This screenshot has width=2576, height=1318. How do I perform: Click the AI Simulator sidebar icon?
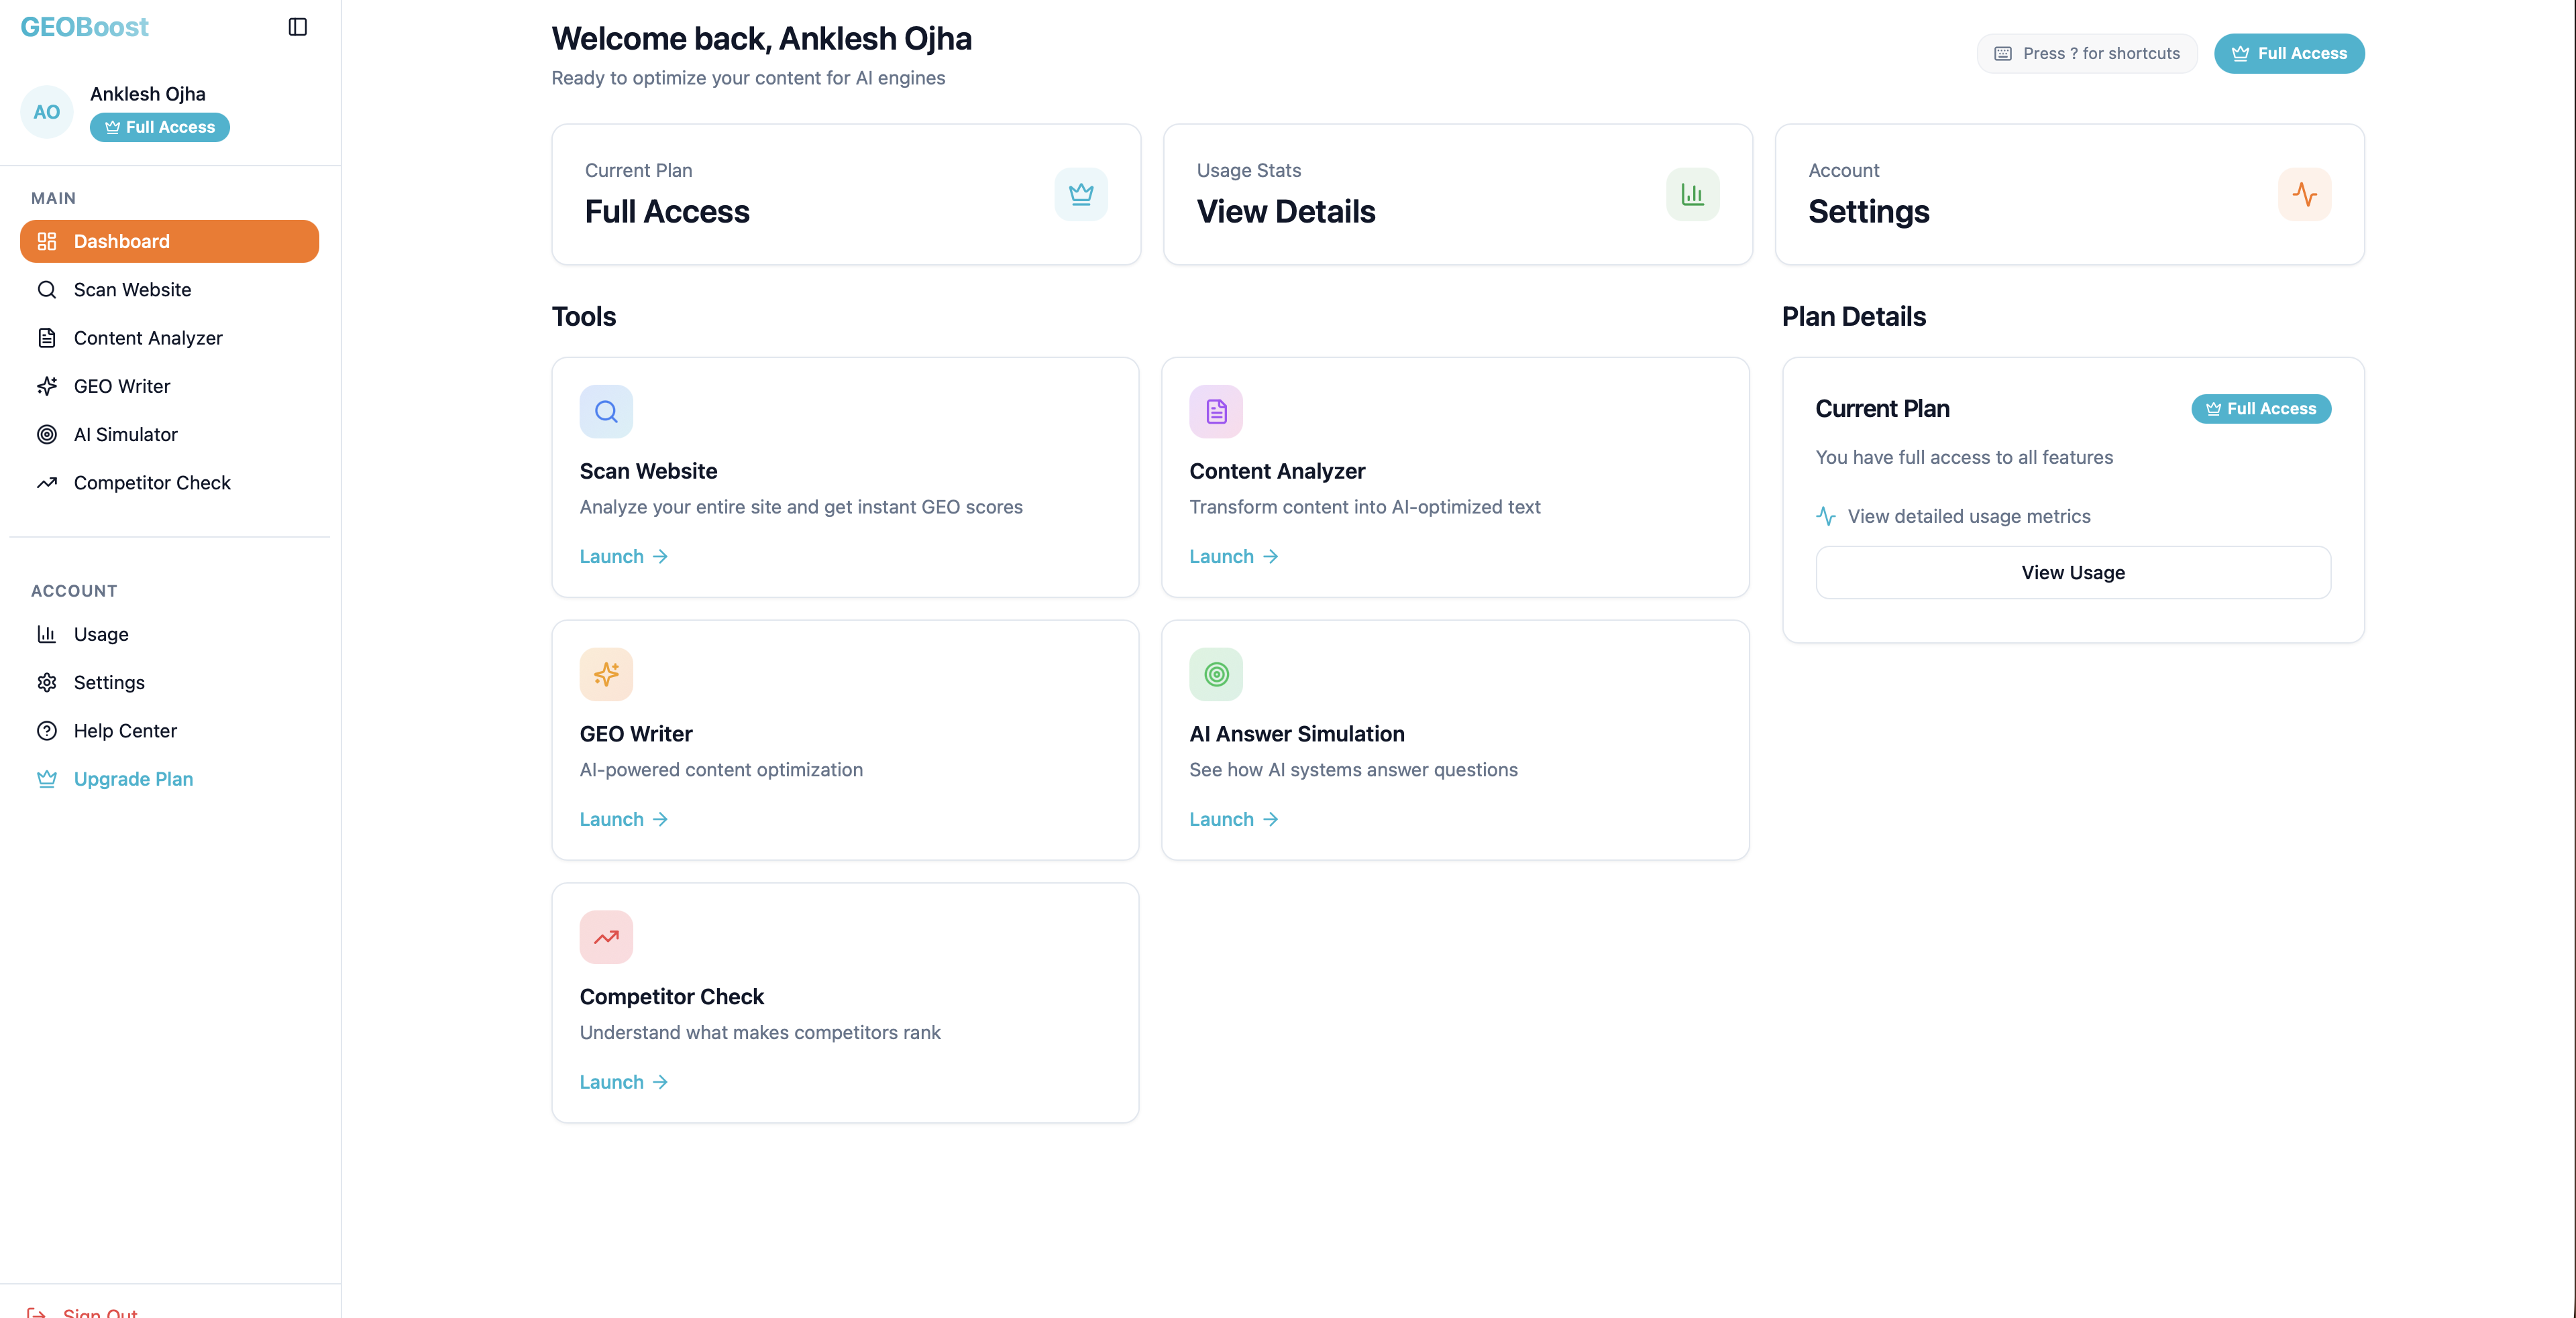47,434
